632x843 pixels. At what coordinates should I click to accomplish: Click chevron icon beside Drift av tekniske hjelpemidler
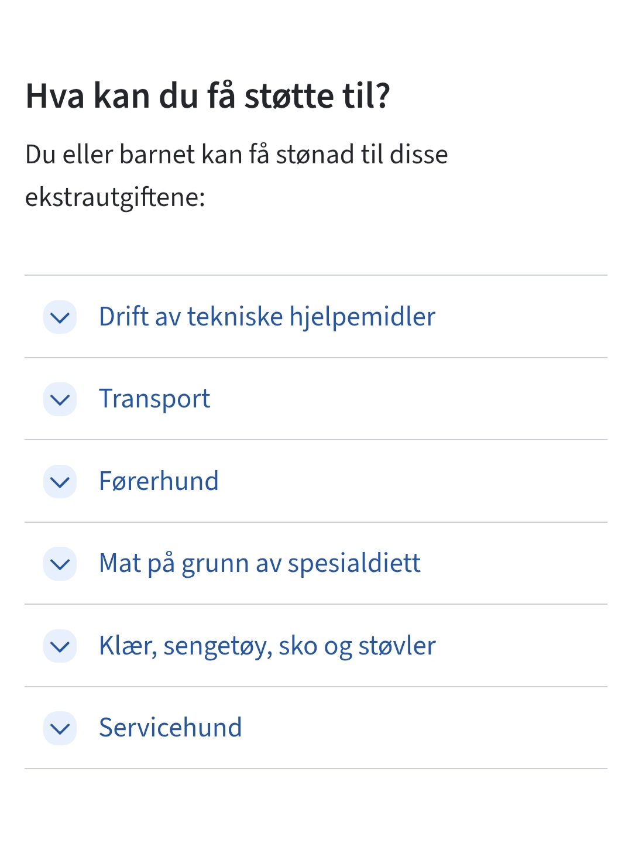pyautogui.click(x=60, y=317)
